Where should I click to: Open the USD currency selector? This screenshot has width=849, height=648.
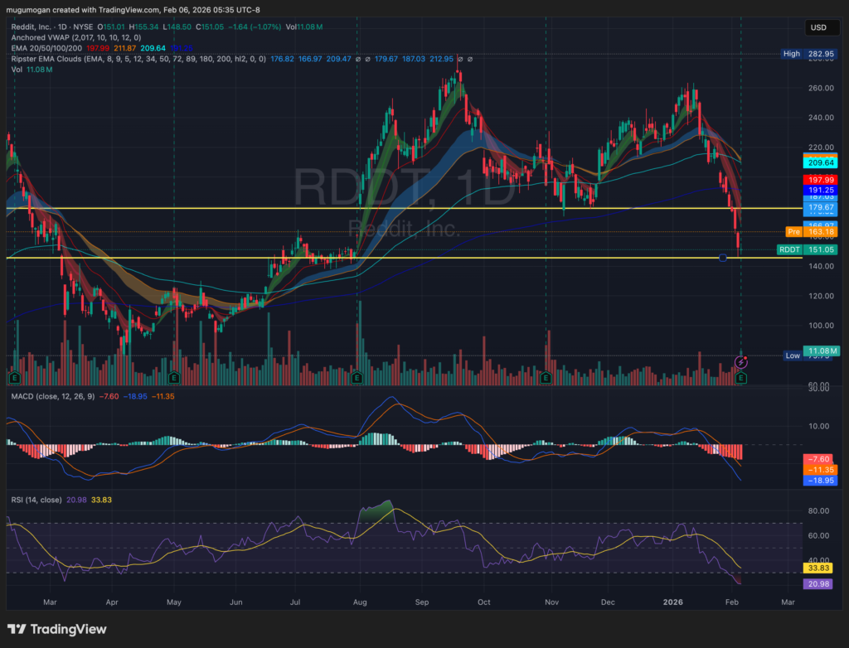[817, 27]
